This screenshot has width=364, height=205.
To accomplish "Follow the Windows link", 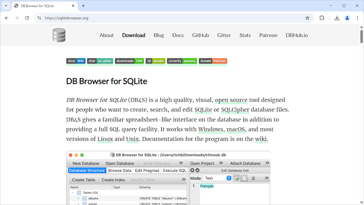I will tap(211, 129).
